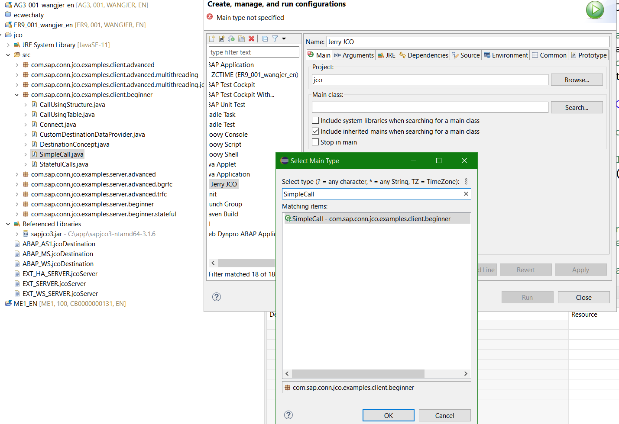Collapse the com.sap.conn.jco.examples.client.beginner package
Viewport: 619px width, 424px height.
16,94
